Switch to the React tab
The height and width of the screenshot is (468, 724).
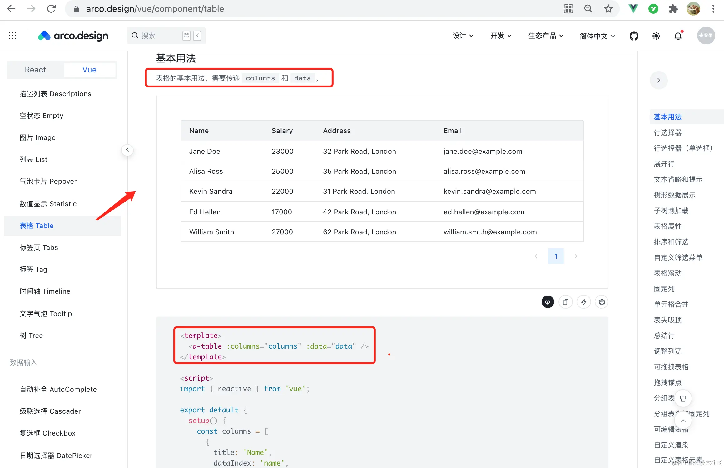coord(35,70)
